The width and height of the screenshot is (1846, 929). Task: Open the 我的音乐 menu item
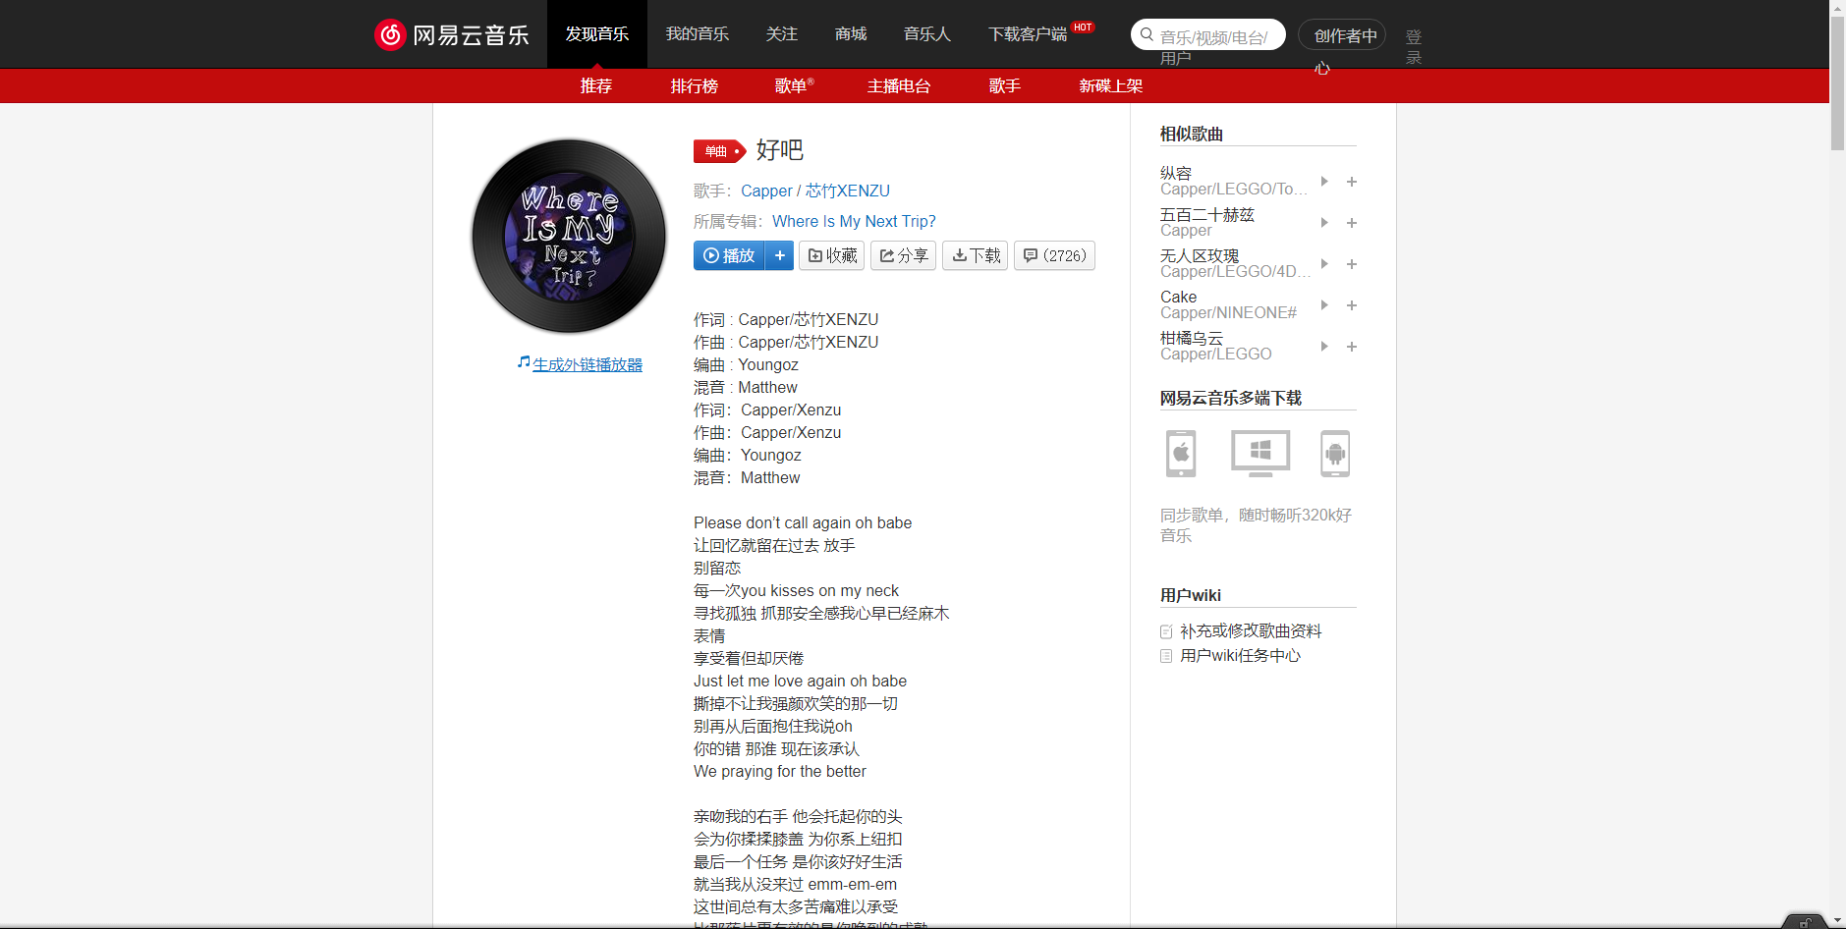(698, 33)
